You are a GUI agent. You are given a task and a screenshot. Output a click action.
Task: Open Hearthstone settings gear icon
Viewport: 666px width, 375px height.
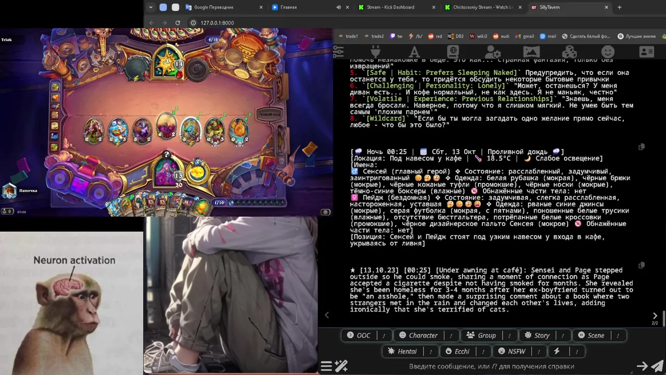point(325,212)
